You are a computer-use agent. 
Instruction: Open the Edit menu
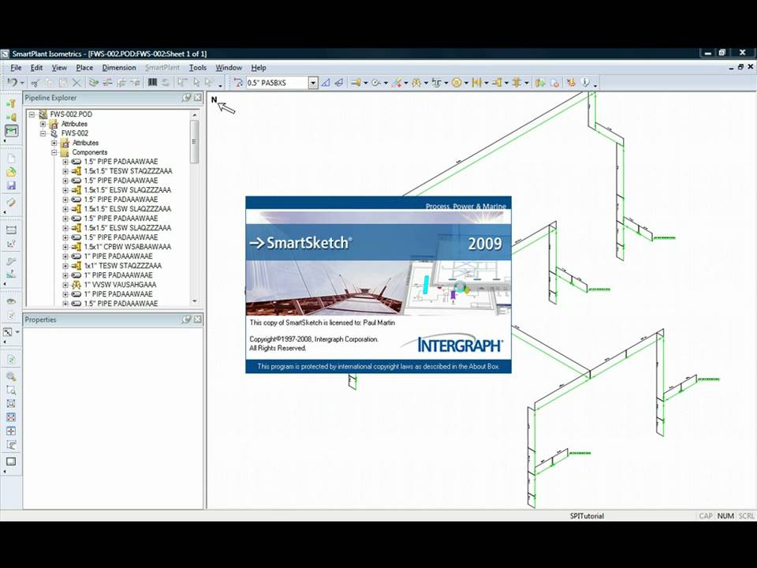point(36,68)
